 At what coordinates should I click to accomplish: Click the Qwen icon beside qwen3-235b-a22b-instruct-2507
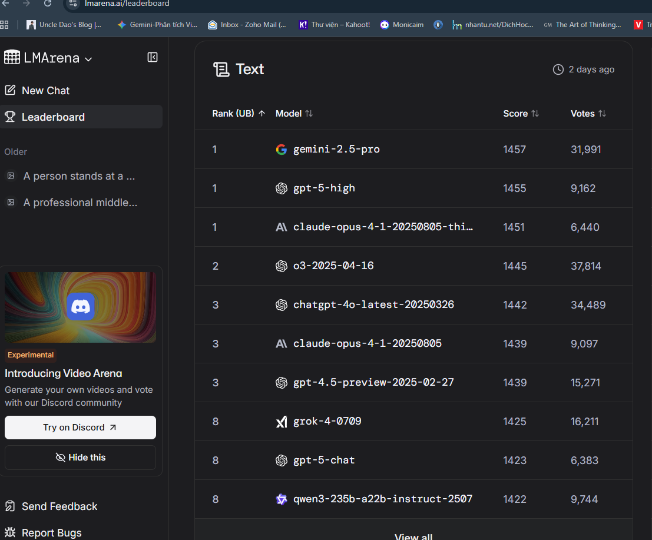click(x=282, y=499)
